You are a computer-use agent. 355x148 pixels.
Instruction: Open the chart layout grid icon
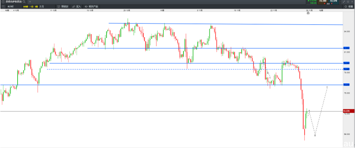(3, 7)
